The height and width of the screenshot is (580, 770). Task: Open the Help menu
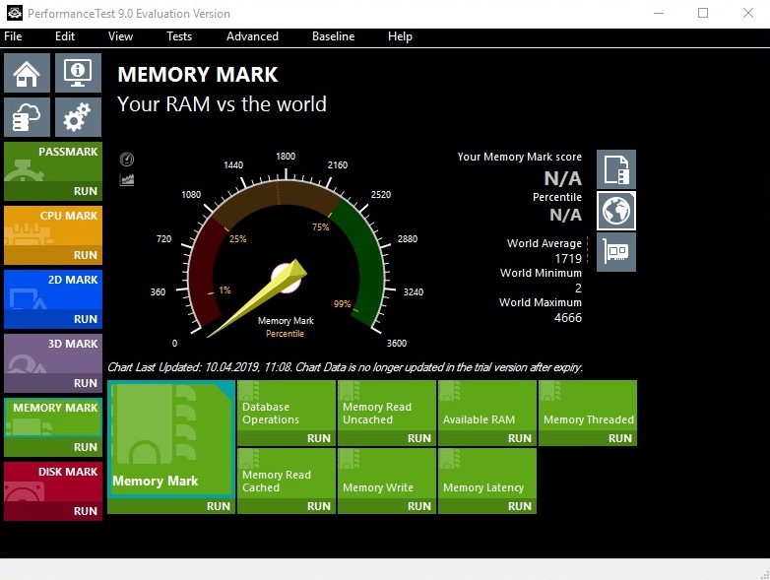(400, 36)
